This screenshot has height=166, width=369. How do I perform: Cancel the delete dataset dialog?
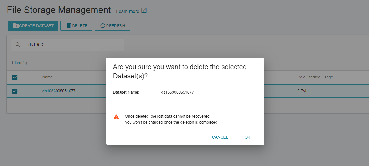pos(220,137)
